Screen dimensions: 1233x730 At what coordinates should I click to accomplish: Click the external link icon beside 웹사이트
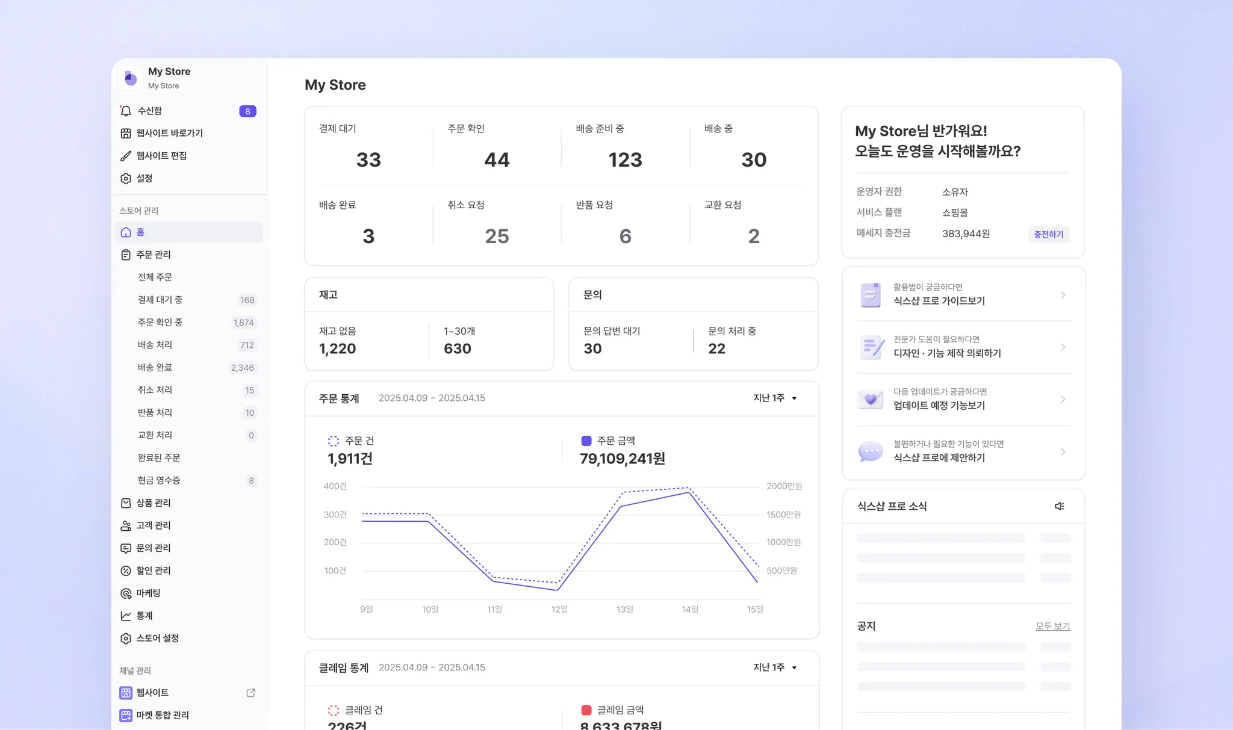[x=250, y=693]
